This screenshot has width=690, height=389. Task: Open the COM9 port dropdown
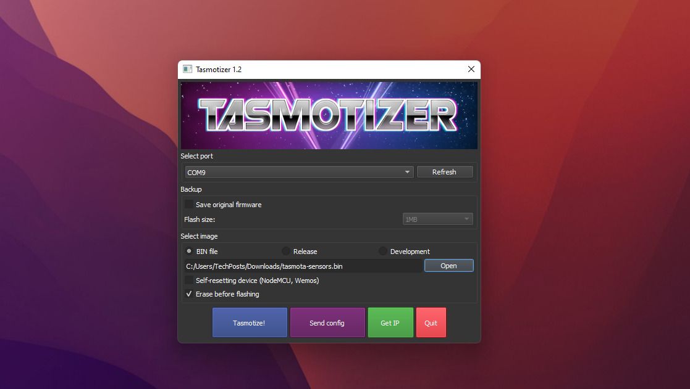299,171
